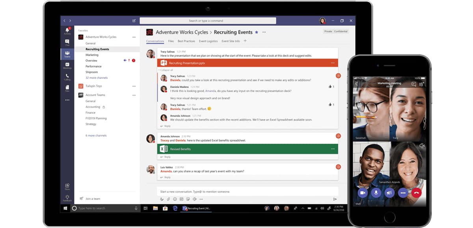Open Meetings from the left rail
Viewport: 473px width, 228px height.
[x=67, y=65]
